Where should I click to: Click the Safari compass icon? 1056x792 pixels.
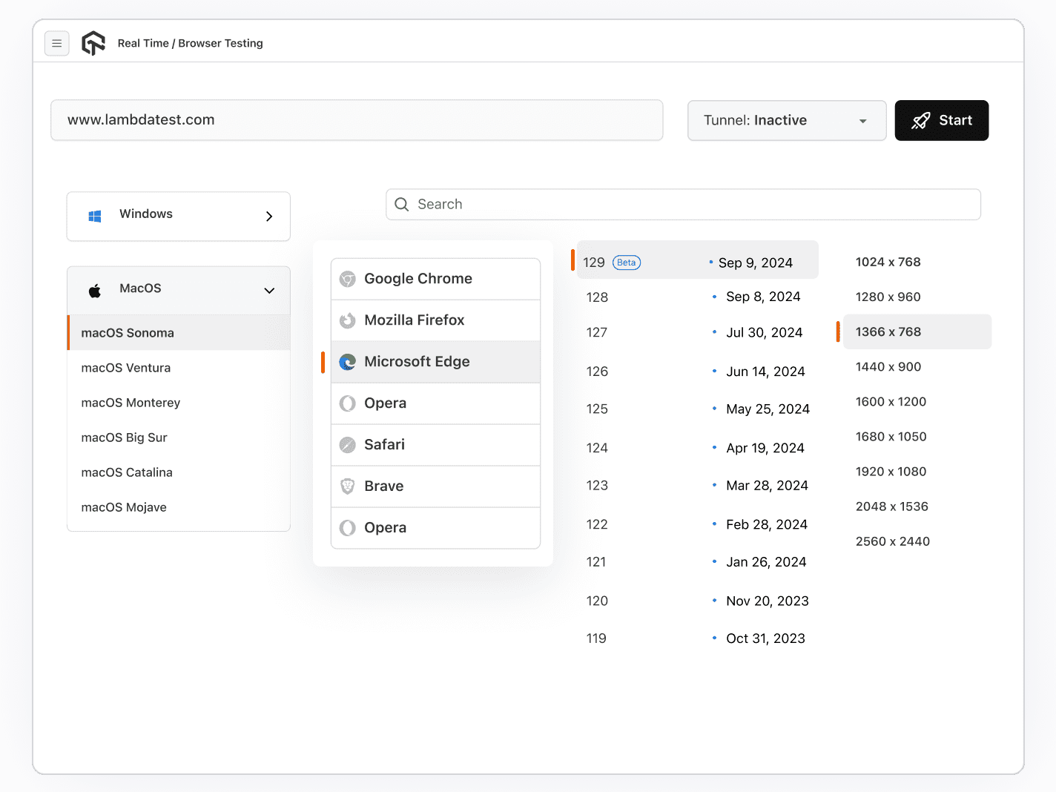click(347, 445)
